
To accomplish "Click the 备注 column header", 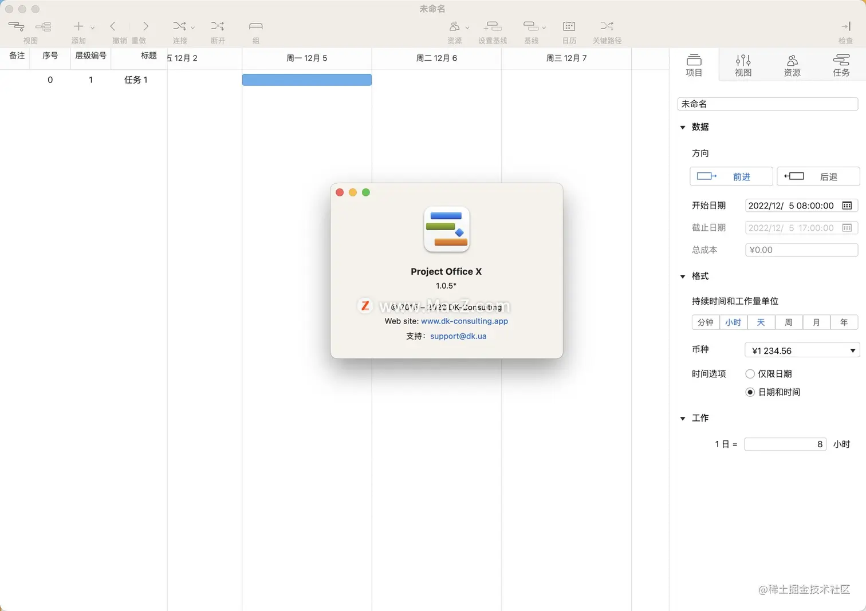I will click(17, 56).
